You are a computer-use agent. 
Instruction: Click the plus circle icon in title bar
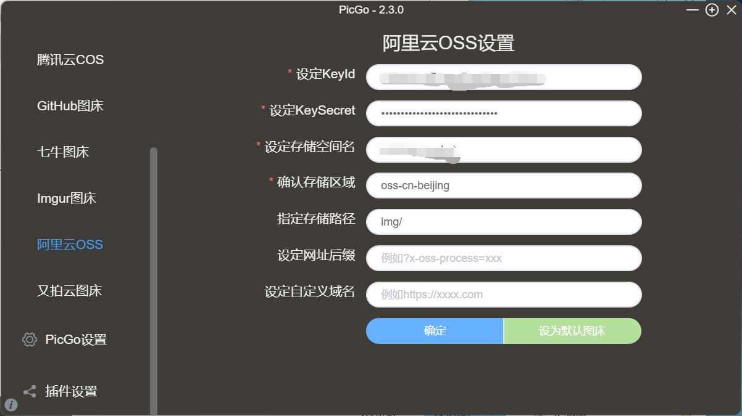click(x=712, y=10)
